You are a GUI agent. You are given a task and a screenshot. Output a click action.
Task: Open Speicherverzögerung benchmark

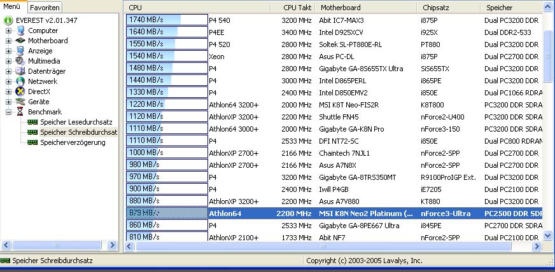click(73, 143)
